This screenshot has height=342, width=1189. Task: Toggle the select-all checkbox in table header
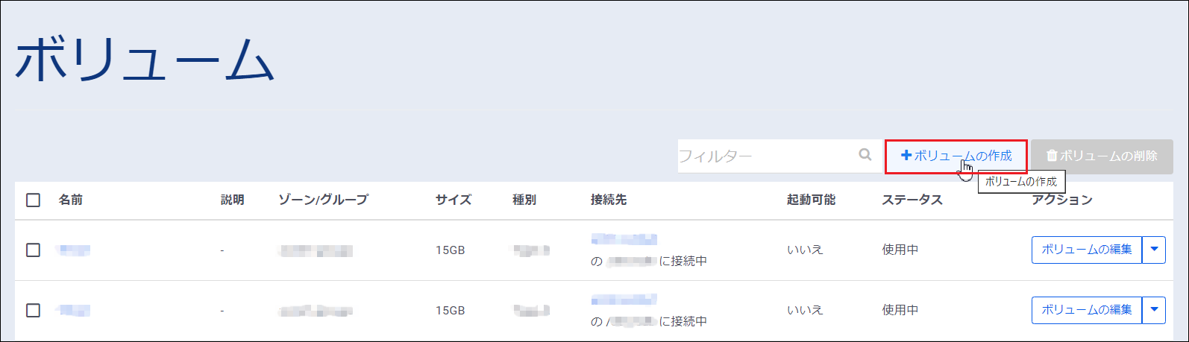pos(33,200)
